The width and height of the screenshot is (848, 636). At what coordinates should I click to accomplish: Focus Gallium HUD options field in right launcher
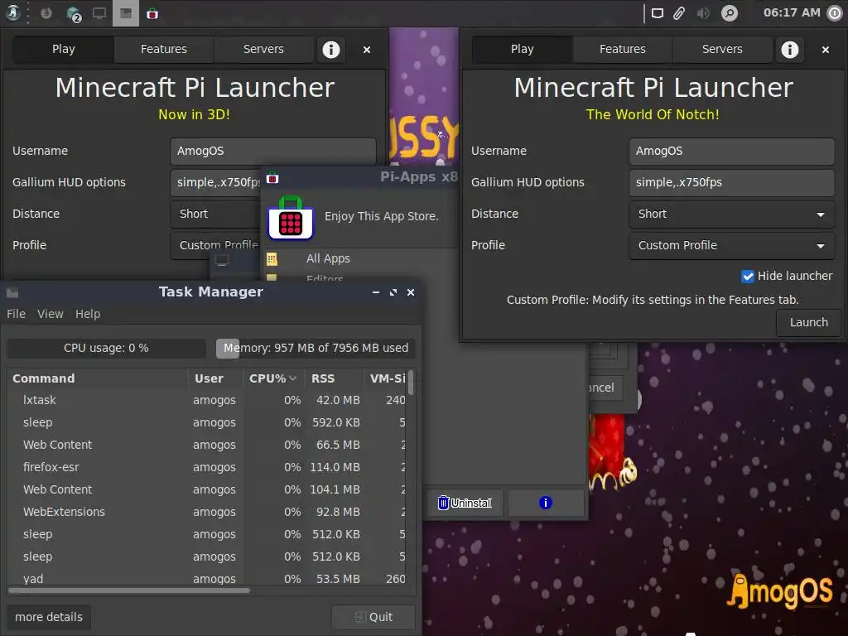(x=732, y=183)
